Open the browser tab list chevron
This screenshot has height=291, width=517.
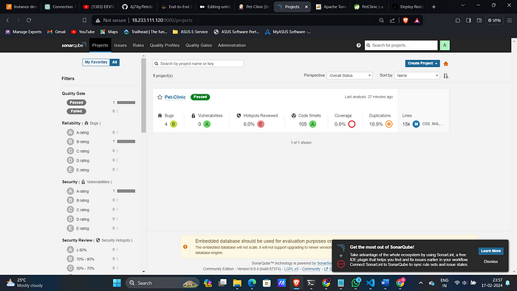[462, 6]
